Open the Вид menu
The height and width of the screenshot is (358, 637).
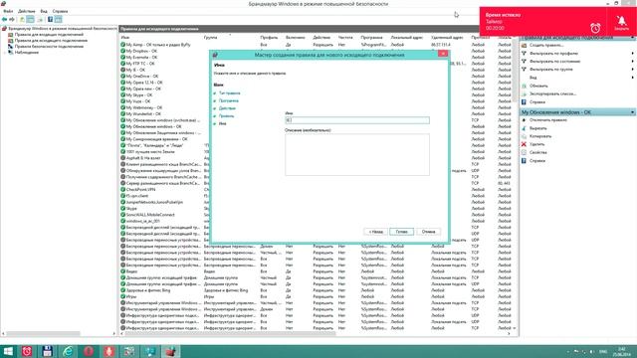44,11
